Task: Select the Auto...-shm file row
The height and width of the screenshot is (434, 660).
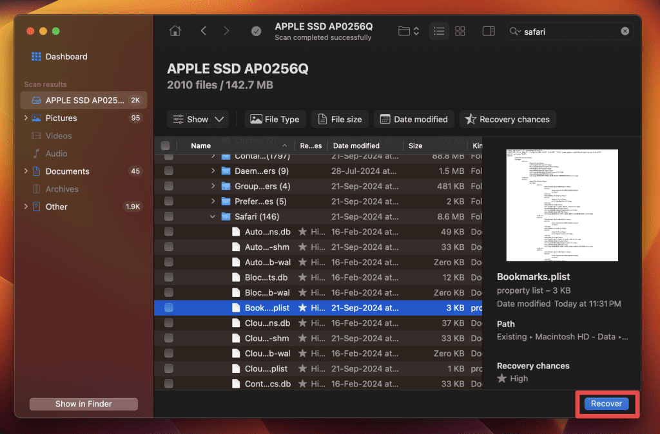Action: point(318,247)
